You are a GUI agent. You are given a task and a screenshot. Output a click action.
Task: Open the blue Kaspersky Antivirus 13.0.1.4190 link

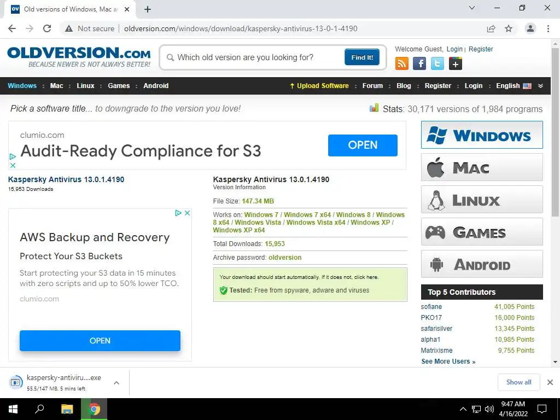66,179
